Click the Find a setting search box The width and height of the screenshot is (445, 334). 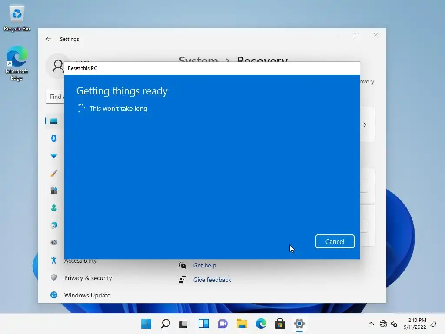(55, 97)
